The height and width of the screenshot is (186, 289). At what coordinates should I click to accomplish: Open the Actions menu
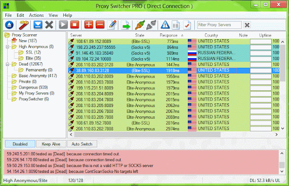(x=36, y=15)
